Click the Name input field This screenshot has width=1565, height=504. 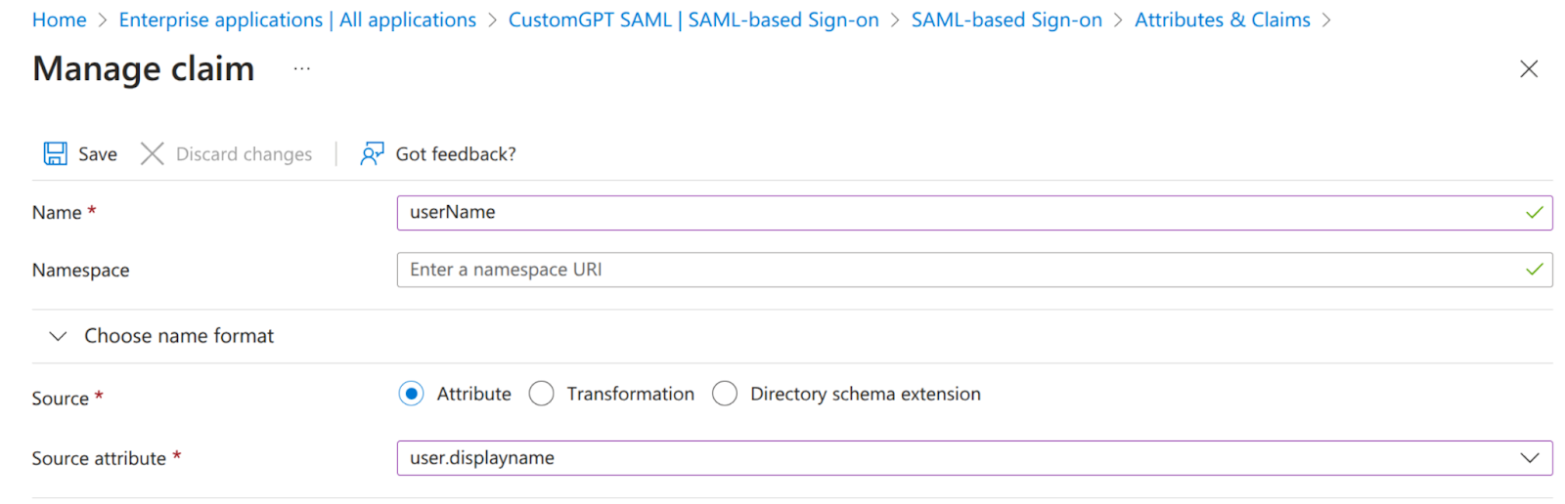pyautogui.click(x=959, y=212)
